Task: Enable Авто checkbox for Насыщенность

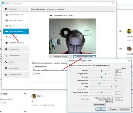Action: [x=123, y=80]
